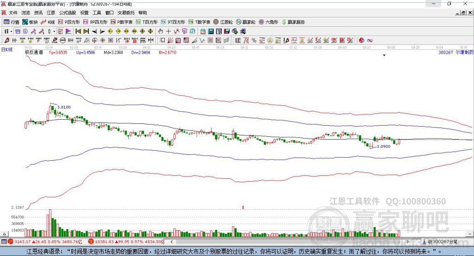Screen dimensions: 474x256
Task: Jump to the first K-line bar
Action: (78, 31)
